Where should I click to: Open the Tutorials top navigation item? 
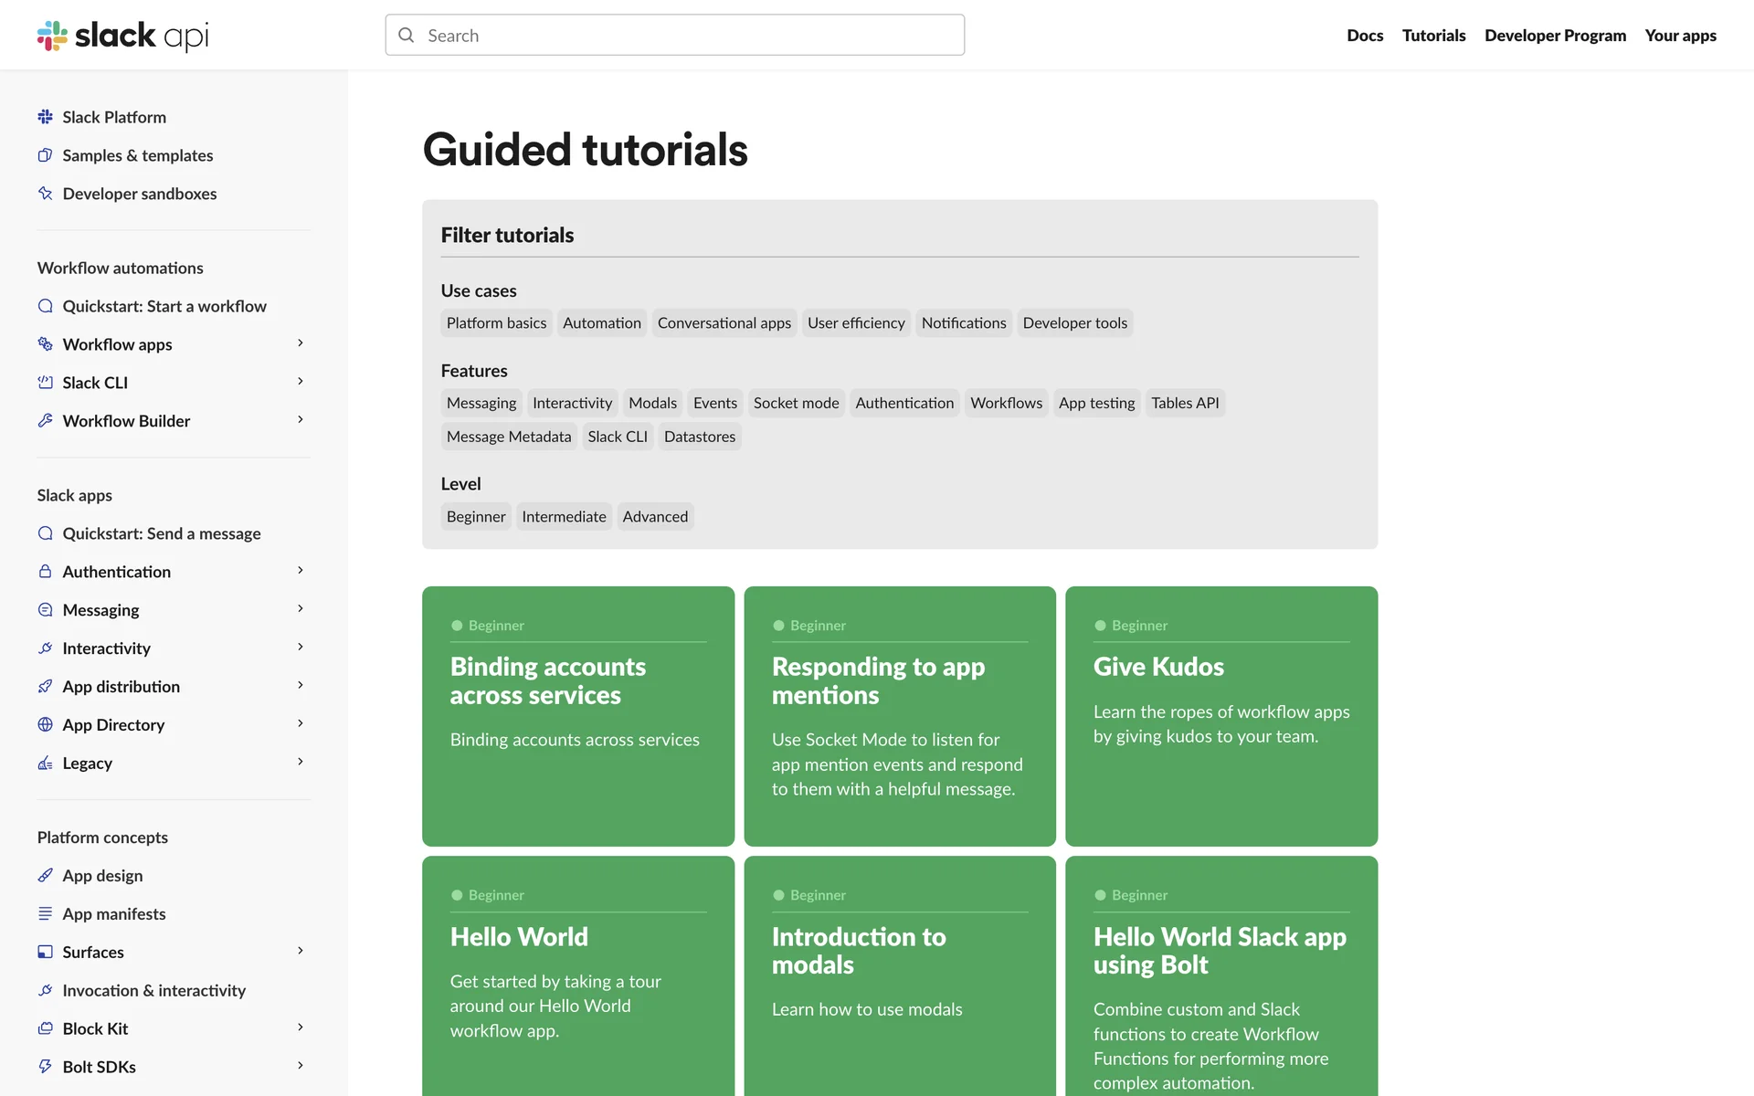pyautogui.click(x=1433, y=36)
